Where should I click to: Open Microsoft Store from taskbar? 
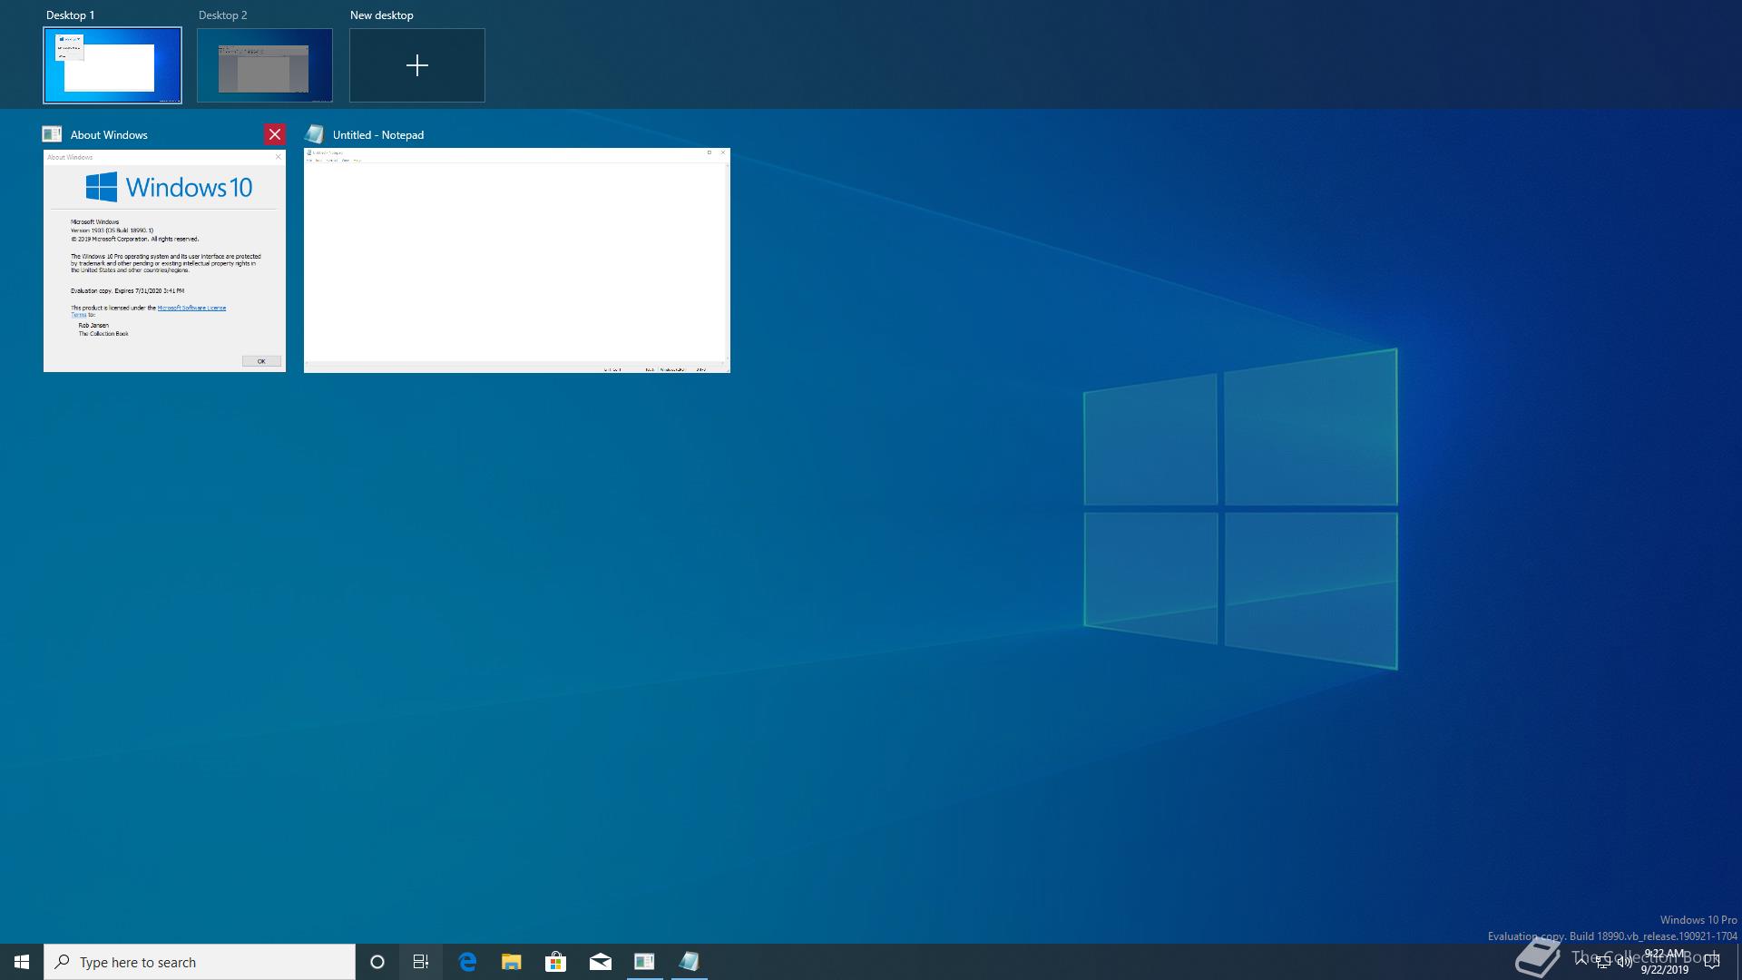[x=555, y=962]
